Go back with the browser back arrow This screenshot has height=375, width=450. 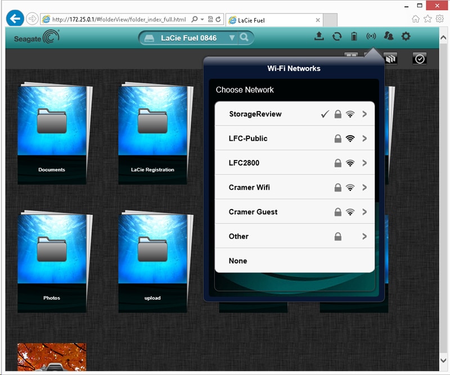tap(15, 19)
